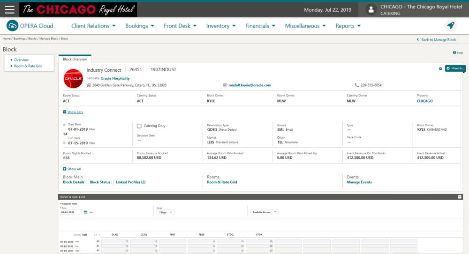Click the block ID 26451
Screen dimensions: 469x254
(x=136, y=70)
